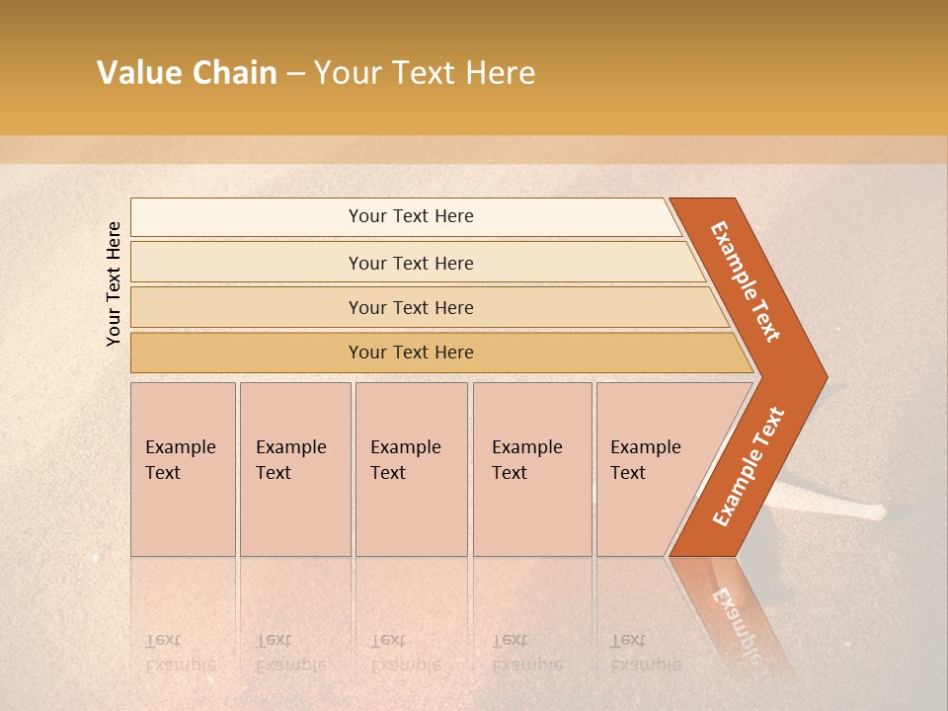Select the third Example Text box

click(411, 469)
